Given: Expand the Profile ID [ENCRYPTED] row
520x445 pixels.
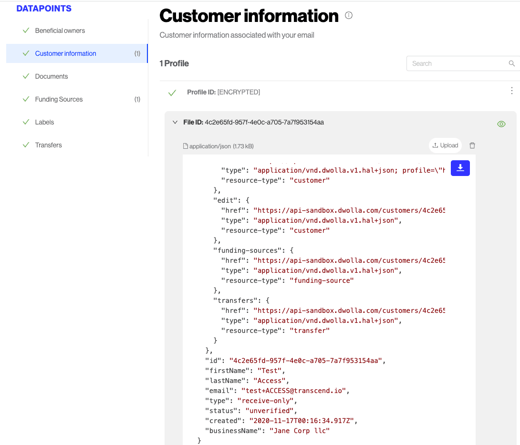Looking at the screenshot, I should tap(223, 92).
